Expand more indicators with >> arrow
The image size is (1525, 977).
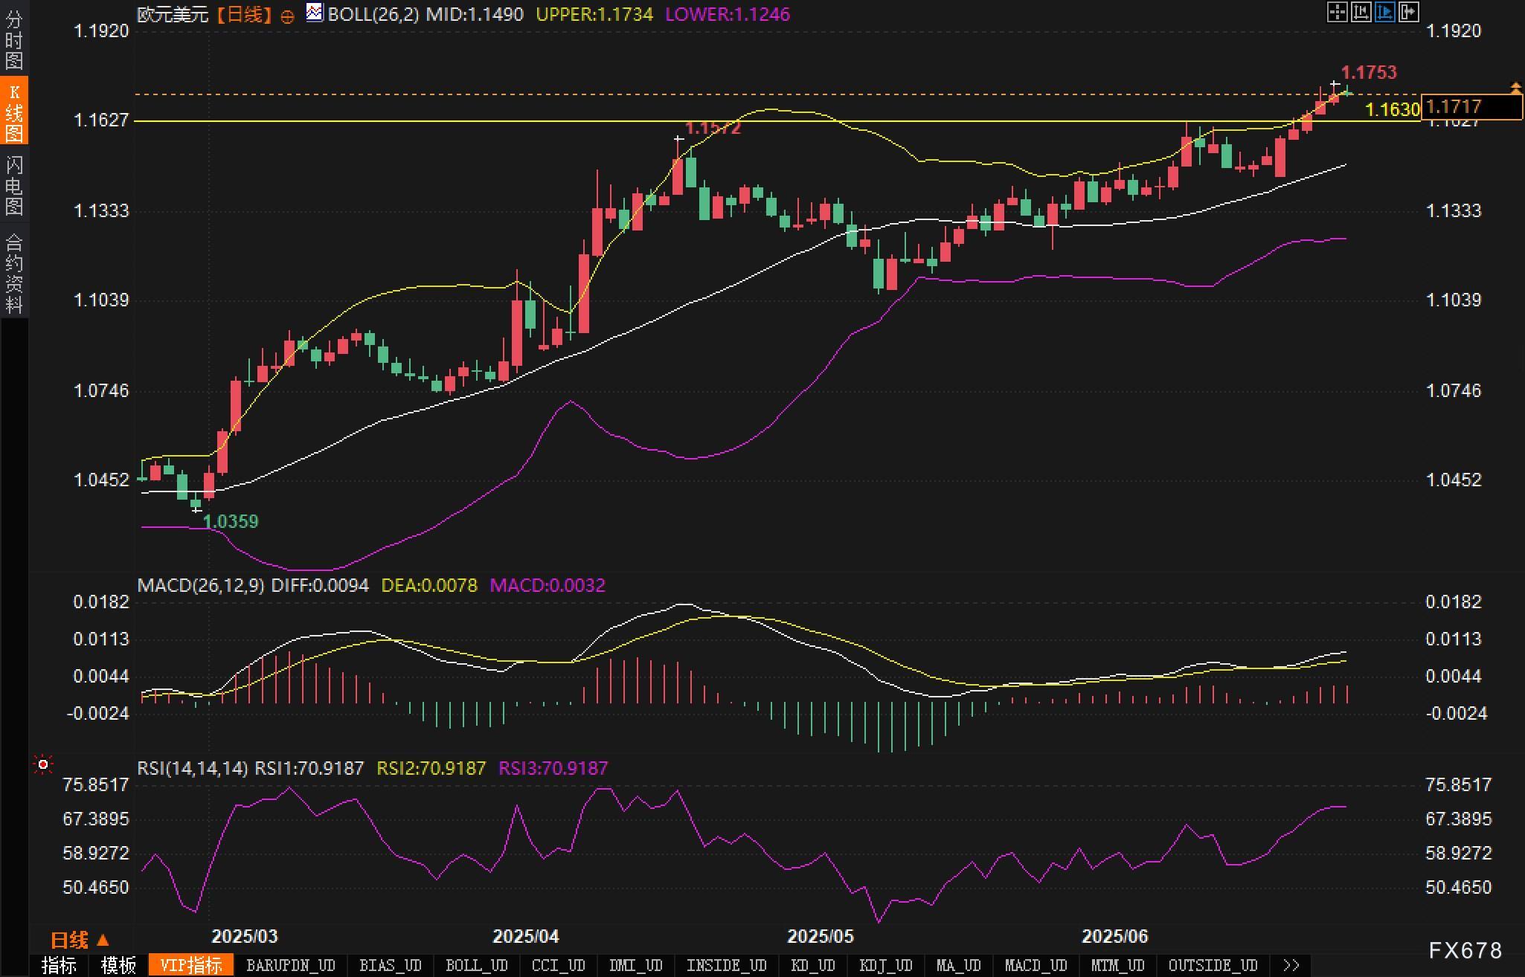pyautogui.click(x=1291, y=965)
